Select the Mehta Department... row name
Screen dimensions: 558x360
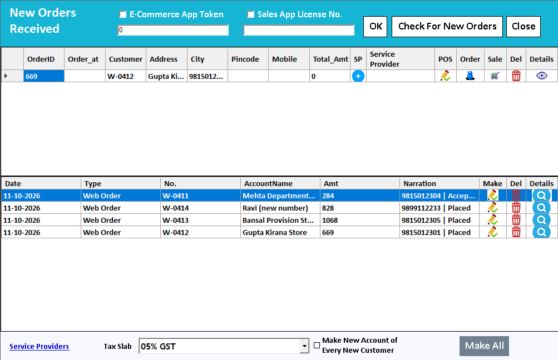coord(279,196)
